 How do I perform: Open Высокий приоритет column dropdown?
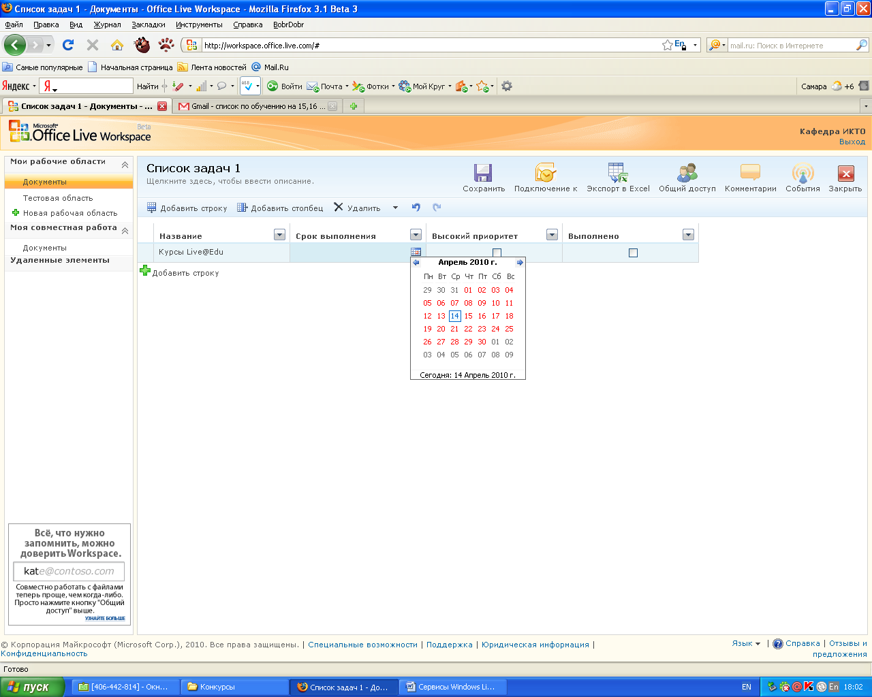552,235
